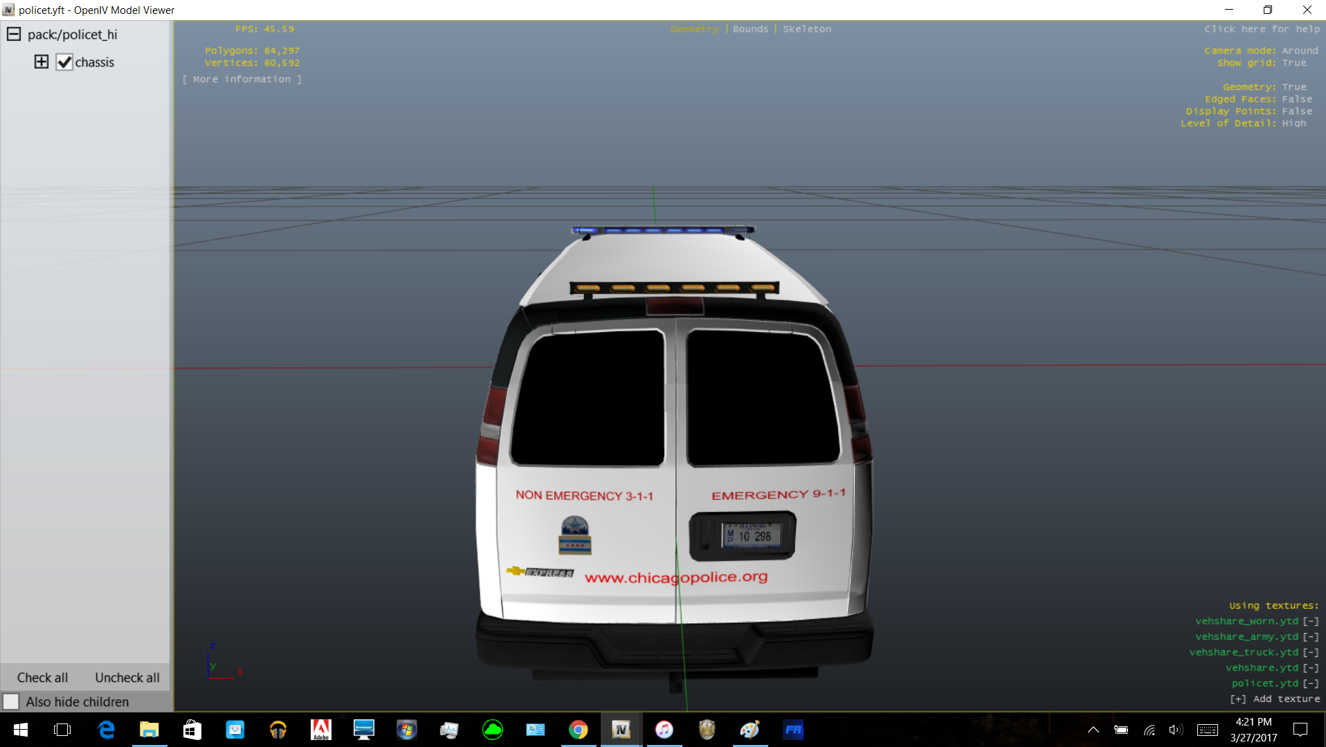Switch to the Skeleton view tab
1326x747 pixels.
point(807,29)
